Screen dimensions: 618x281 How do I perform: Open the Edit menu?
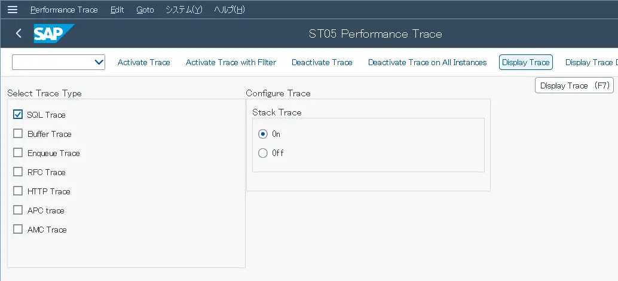(x=117, y=10)
